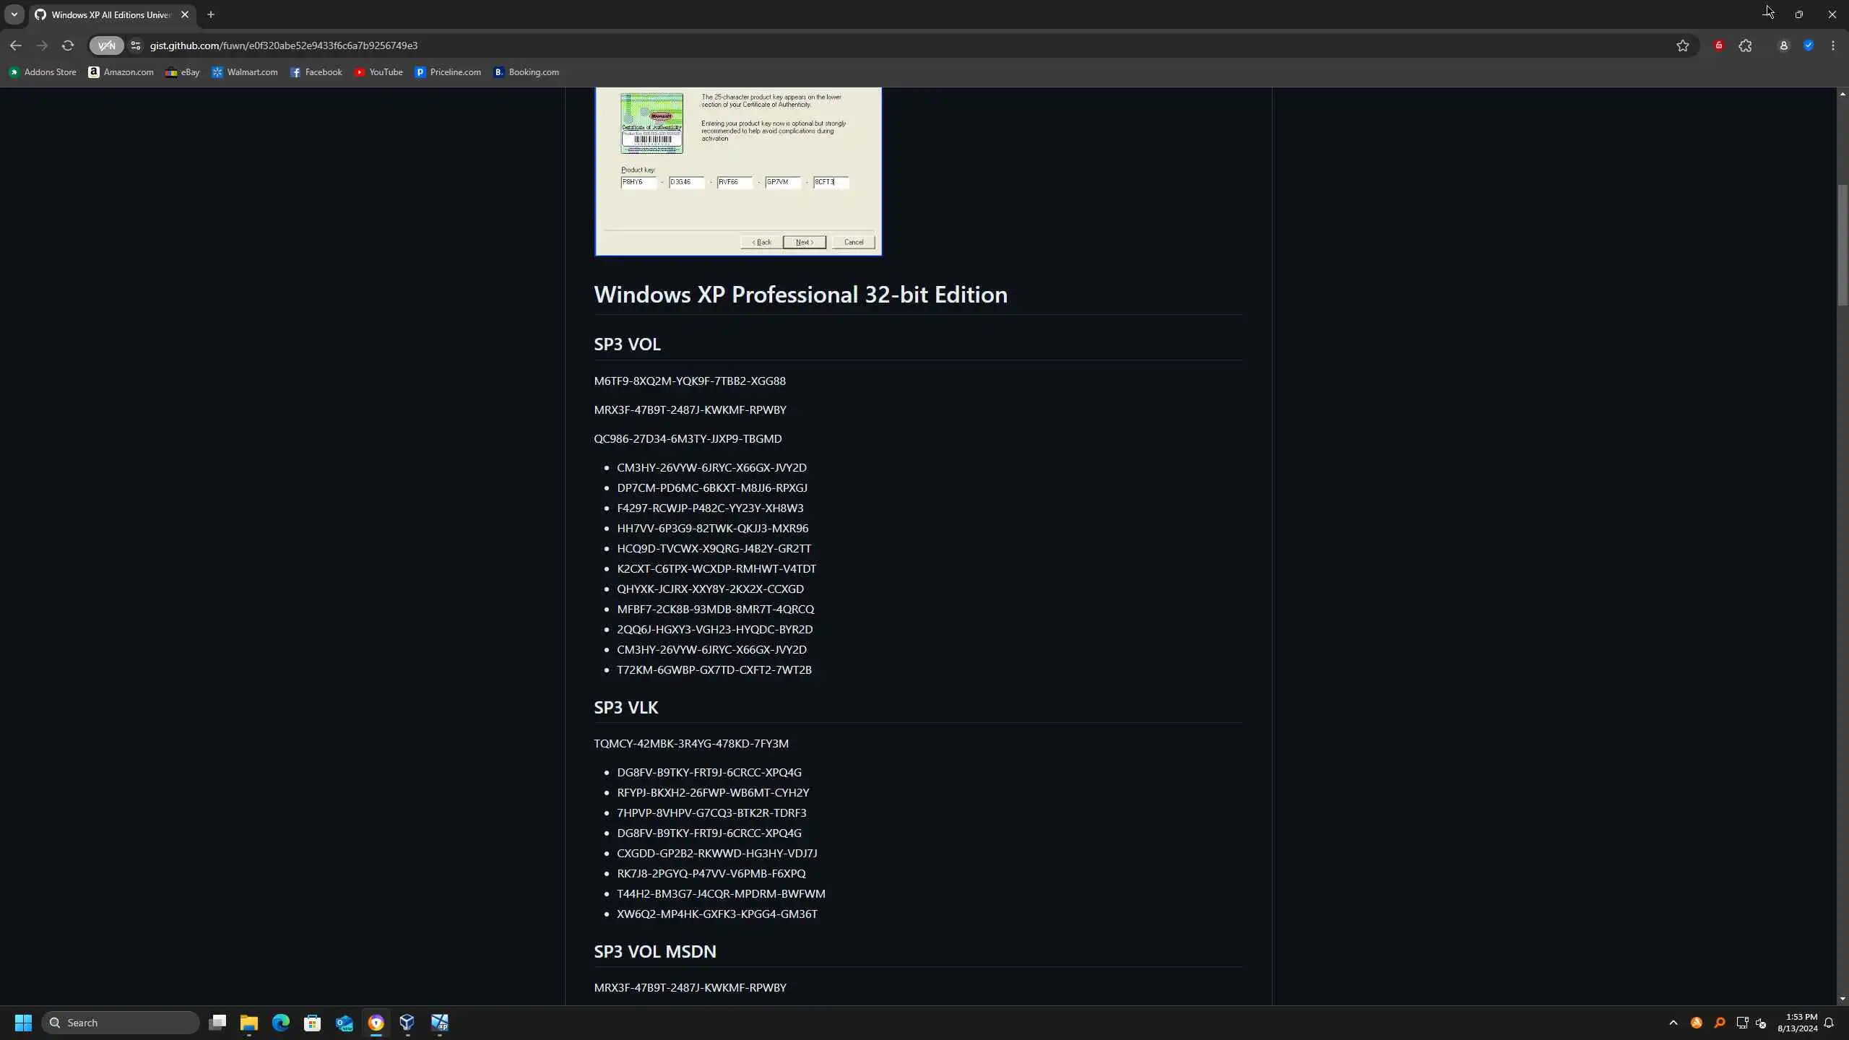1849x1040 pixels.
Task: Go back to the previous page
Action: [x=16, y=45]
